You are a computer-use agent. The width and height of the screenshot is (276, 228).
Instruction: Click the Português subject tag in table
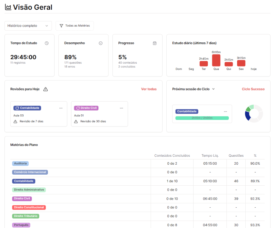click(x=21, y=225)
